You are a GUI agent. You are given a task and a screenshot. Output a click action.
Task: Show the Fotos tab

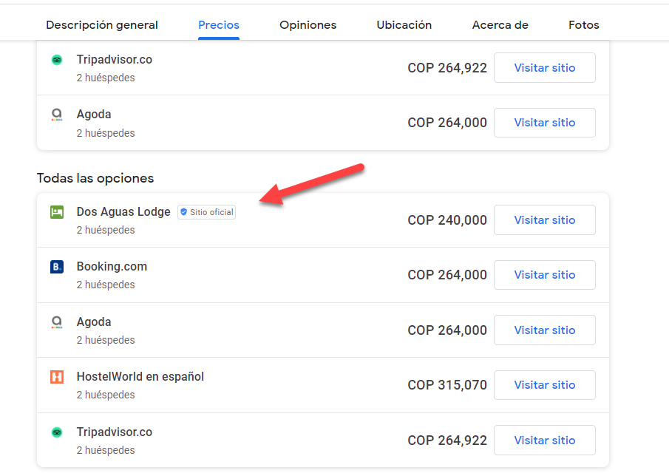coord(584,24)
